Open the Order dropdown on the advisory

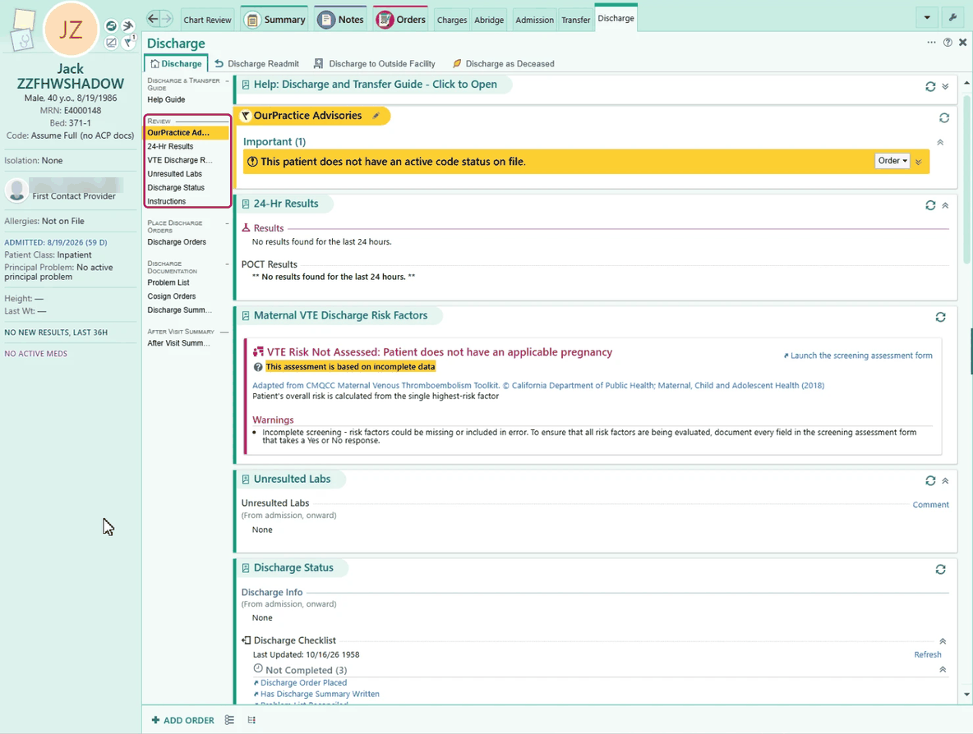pyautogui.click(x=892, y=161)
